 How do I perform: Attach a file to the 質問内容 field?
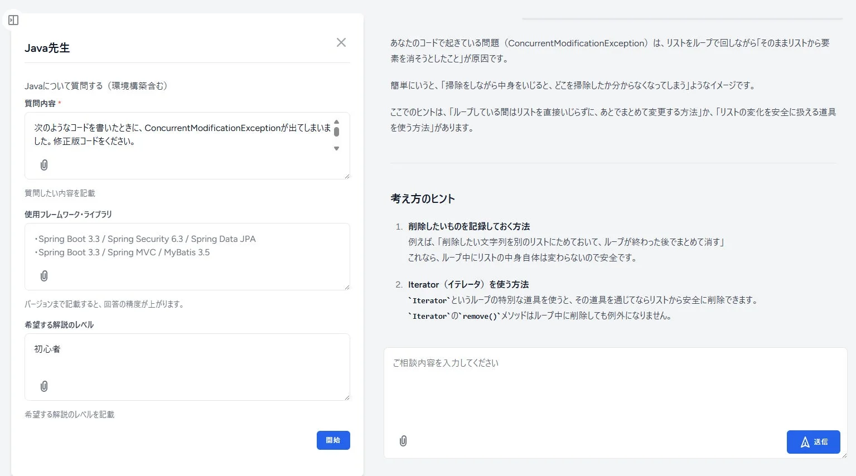[44, 165]
